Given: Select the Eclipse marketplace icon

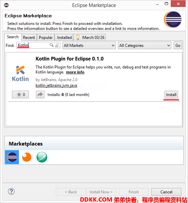Looking at the screenshot, I should [x=12, y=157].
